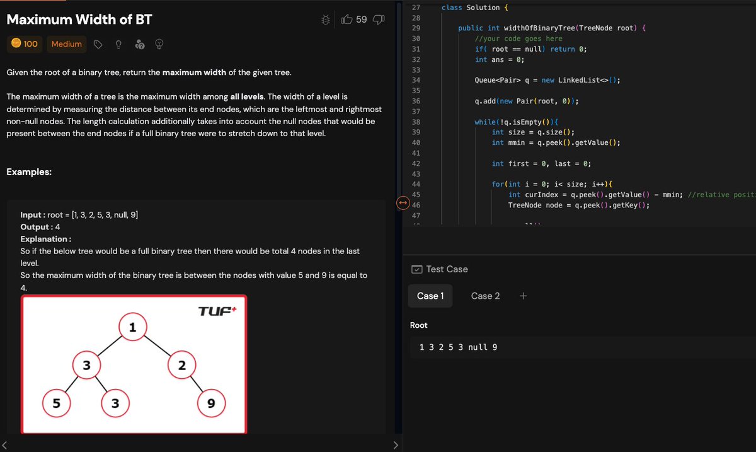Click the large lightbulb solution icon
This screenshot has height=452, width=756.
(159, 44)
